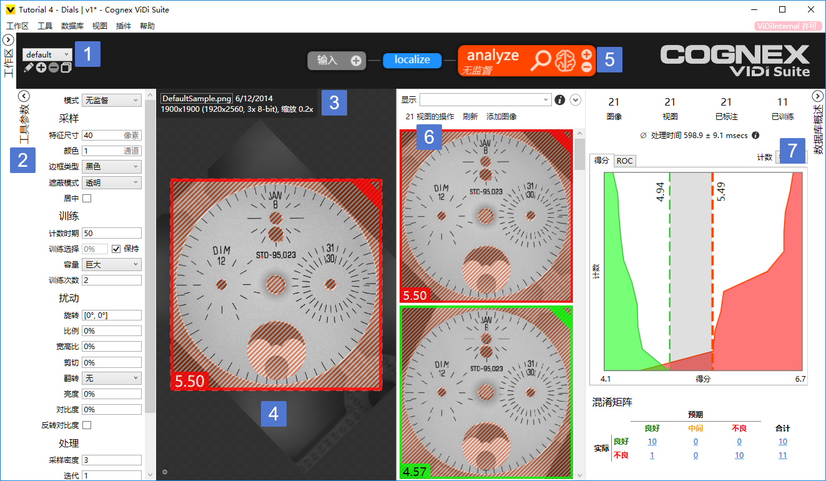Screen dimensions: 826x481
Task: Uncheck the 保持 checkbox
Action: coord(116,249)
